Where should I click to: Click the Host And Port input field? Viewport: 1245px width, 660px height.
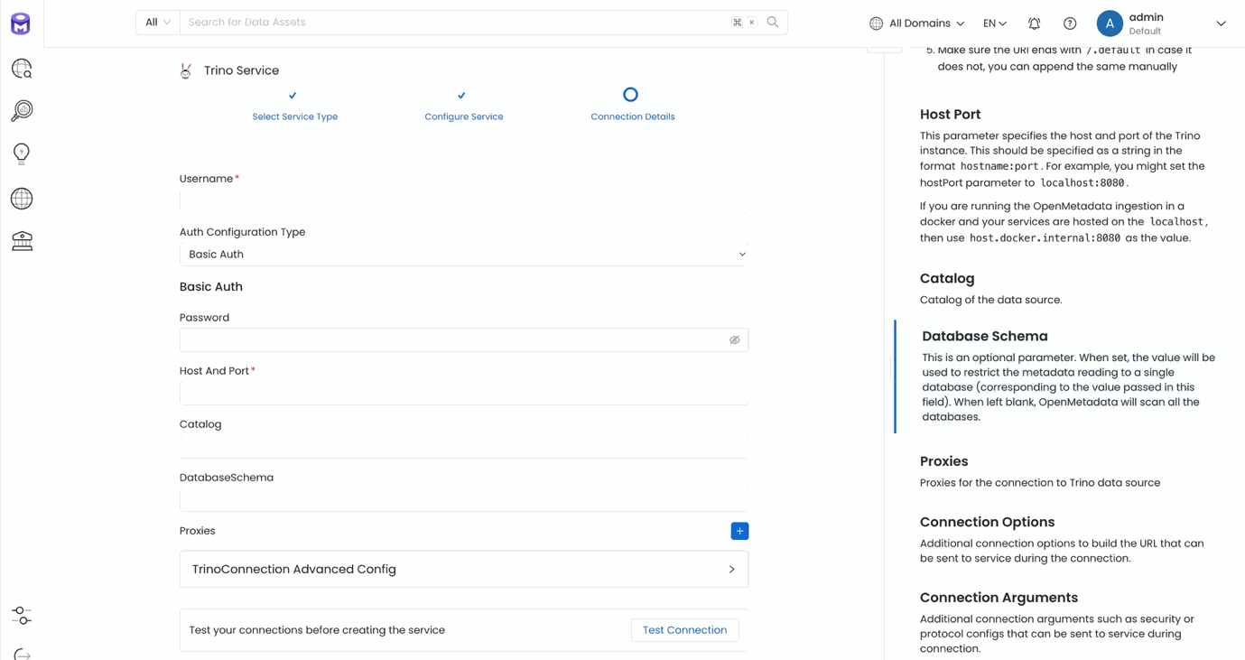pos(464,394)
